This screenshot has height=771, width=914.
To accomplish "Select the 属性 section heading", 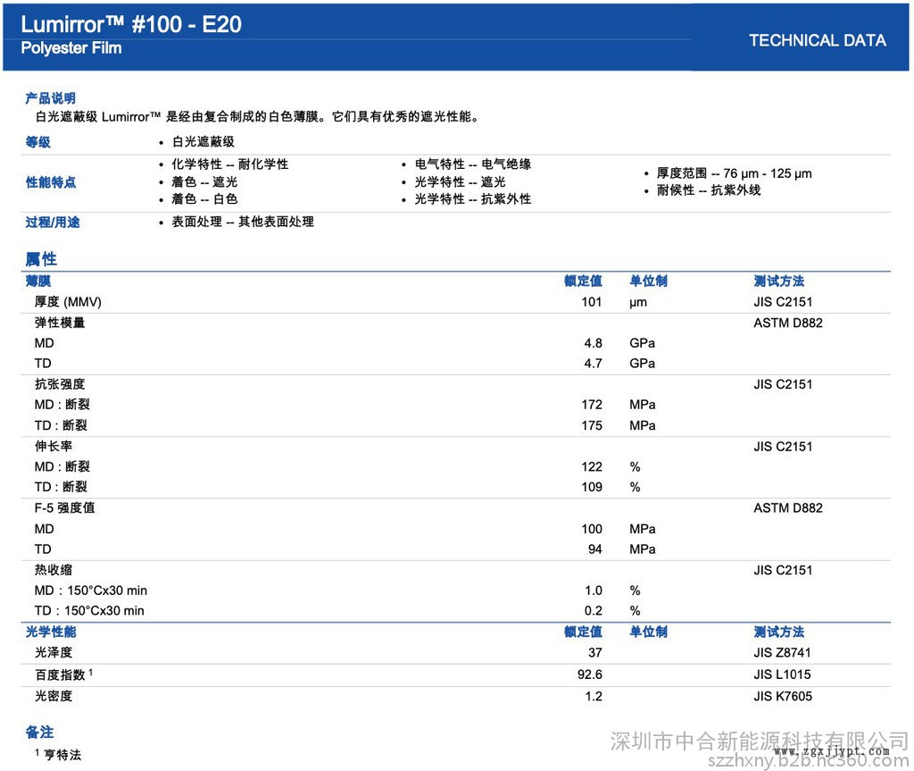I will click(40, 259).
